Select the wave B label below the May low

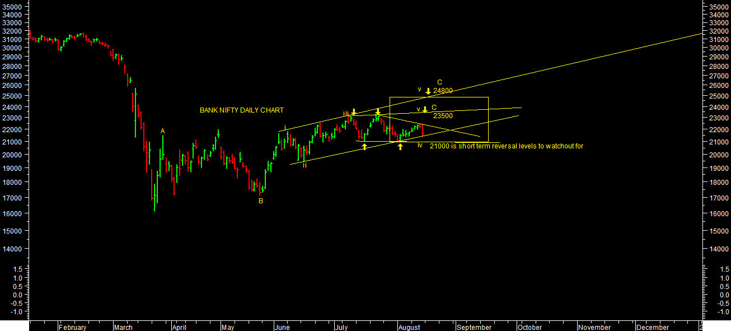click(x=261, y=201)
